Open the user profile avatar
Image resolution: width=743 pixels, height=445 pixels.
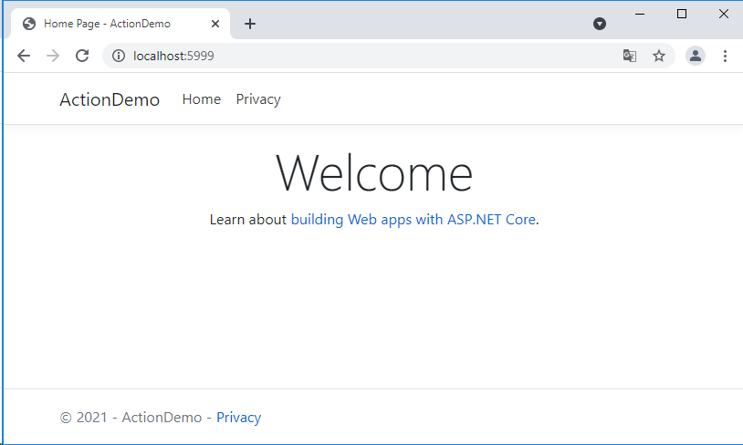[696, 56]
